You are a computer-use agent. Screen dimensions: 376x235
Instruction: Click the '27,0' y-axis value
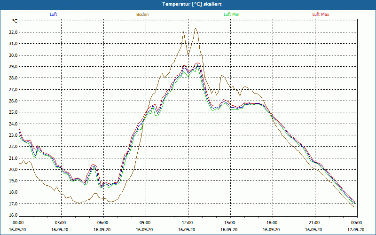point(14,89)
